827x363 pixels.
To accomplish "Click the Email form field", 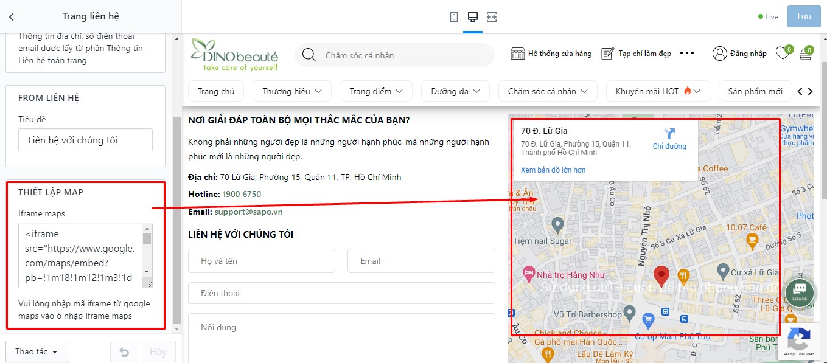I will click(421, 261).
